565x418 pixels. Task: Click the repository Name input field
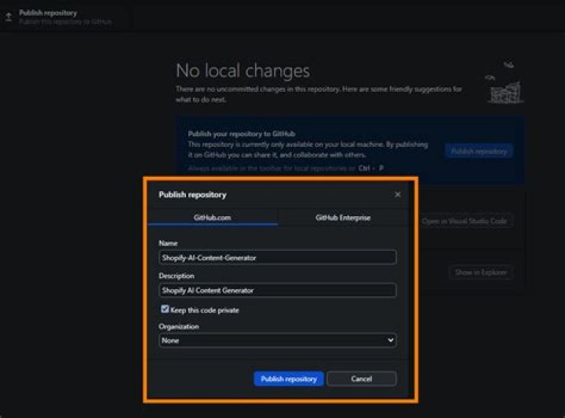[x=278, y=258]
